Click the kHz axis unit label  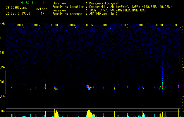point(3,24)
